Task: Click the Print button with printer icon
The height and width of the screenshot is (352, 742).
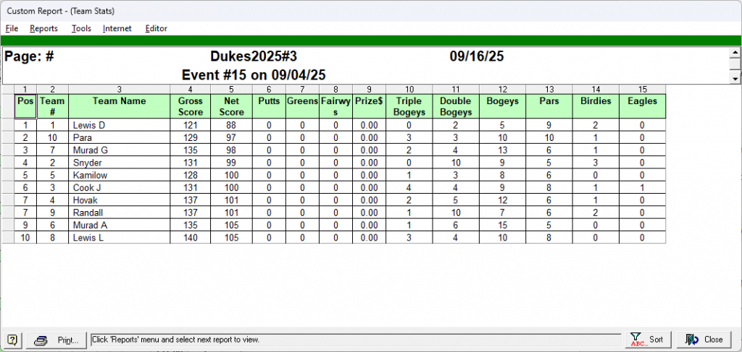Action: click(x=57, y=340)
